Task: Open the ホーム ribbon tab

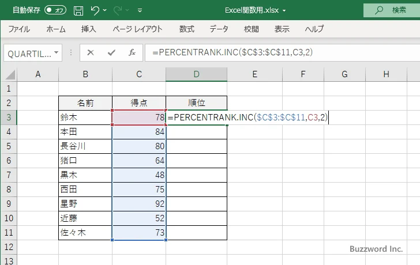Action: [56, 29]
